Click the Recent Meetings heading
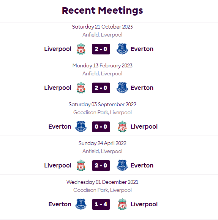 pos(102,11)
